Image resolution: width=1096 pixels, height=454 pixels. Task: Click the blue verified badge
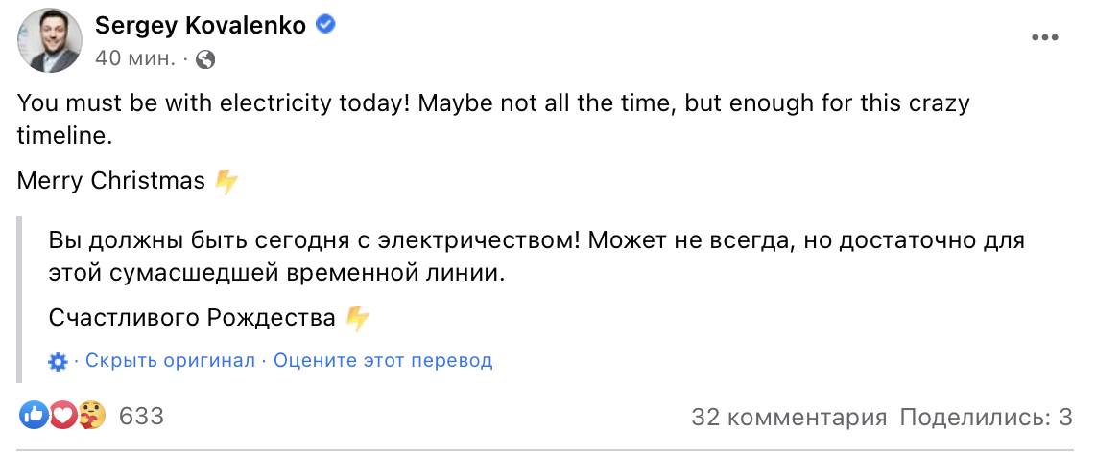[326, 26]
